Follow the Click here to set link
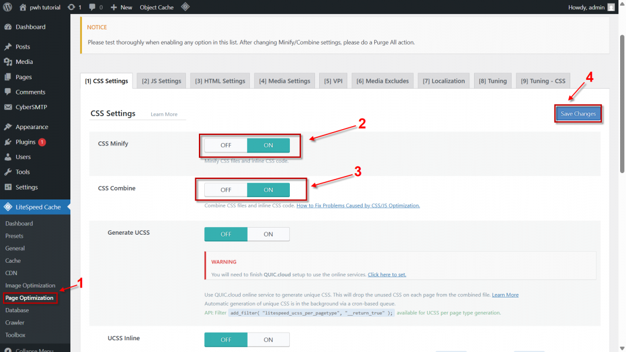 click(387, 275)
